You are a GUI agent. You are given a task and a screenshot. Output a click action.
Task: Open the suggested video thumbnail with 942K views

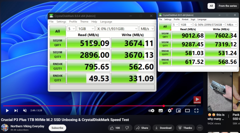coord(220,92)
